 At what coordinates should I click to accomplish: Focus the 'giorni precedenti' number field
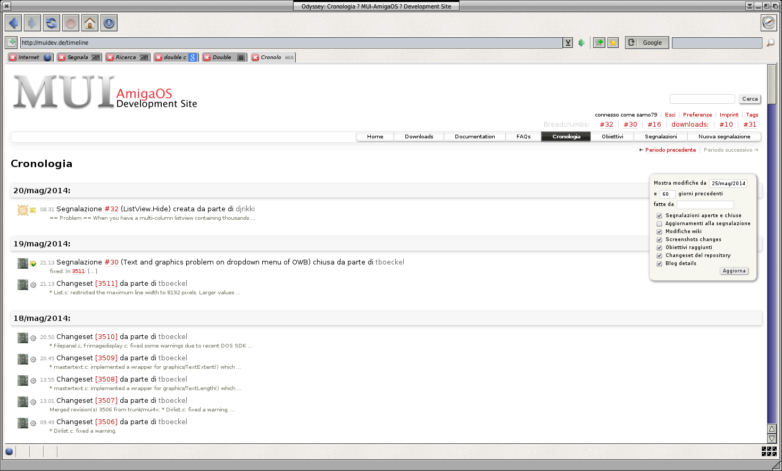pos(668,194)
